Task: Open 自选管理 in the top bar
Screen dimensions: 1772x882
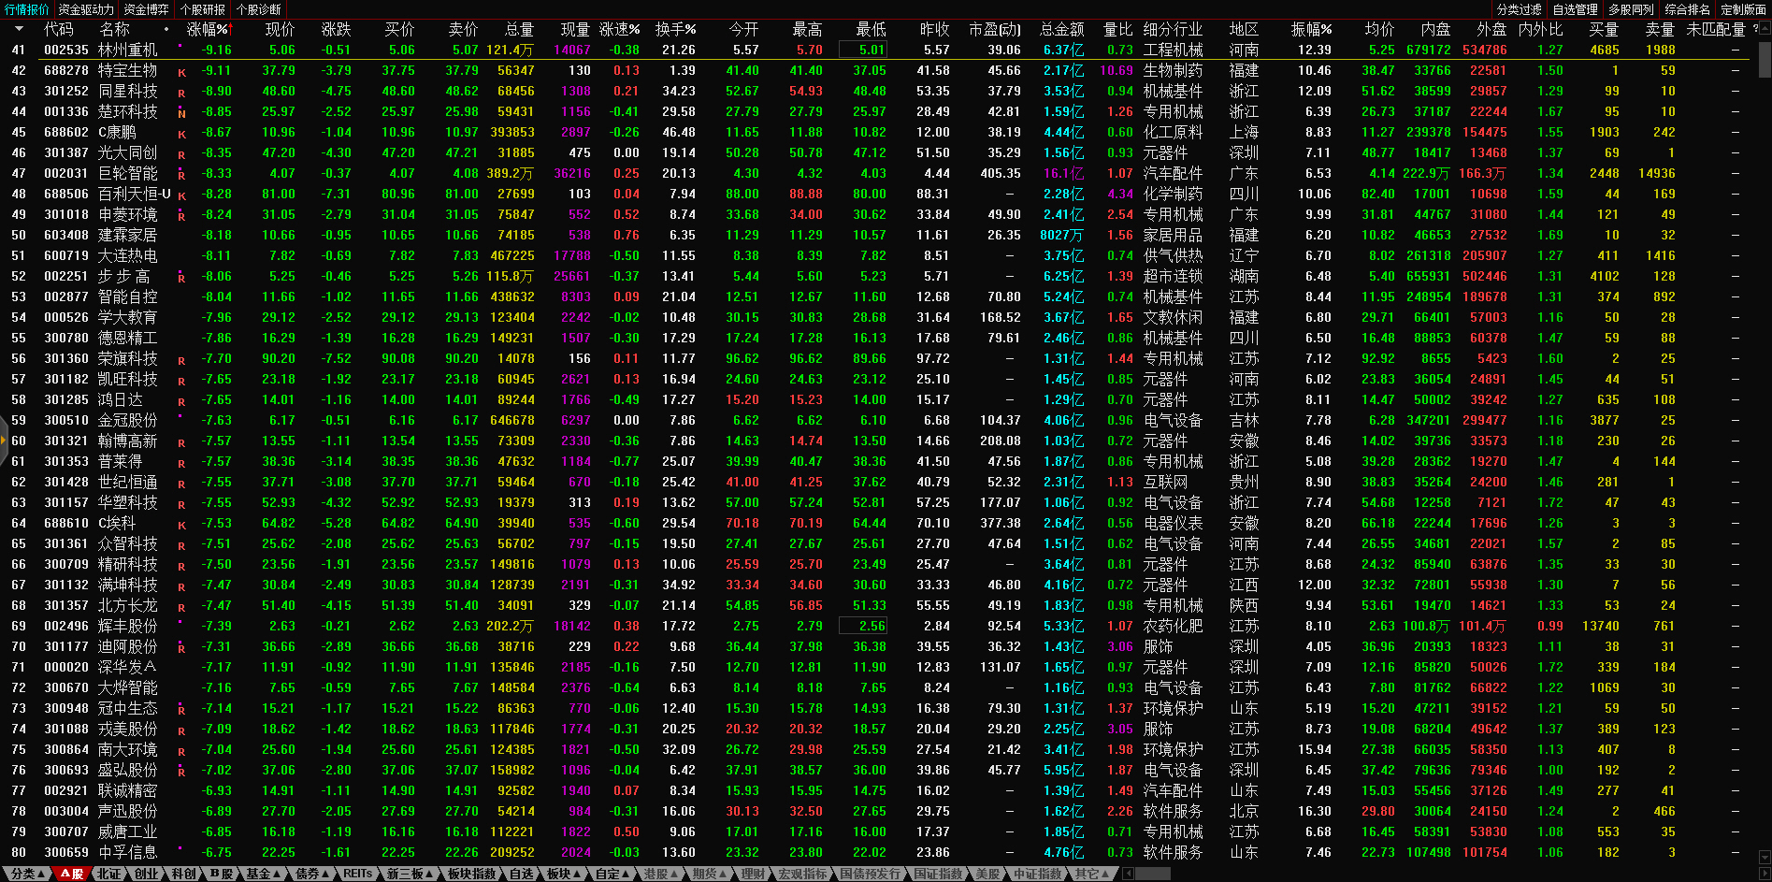Action: coord(1575,9)
